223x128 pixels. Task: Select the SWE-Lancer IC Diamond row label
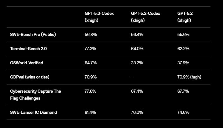(33, 112)
